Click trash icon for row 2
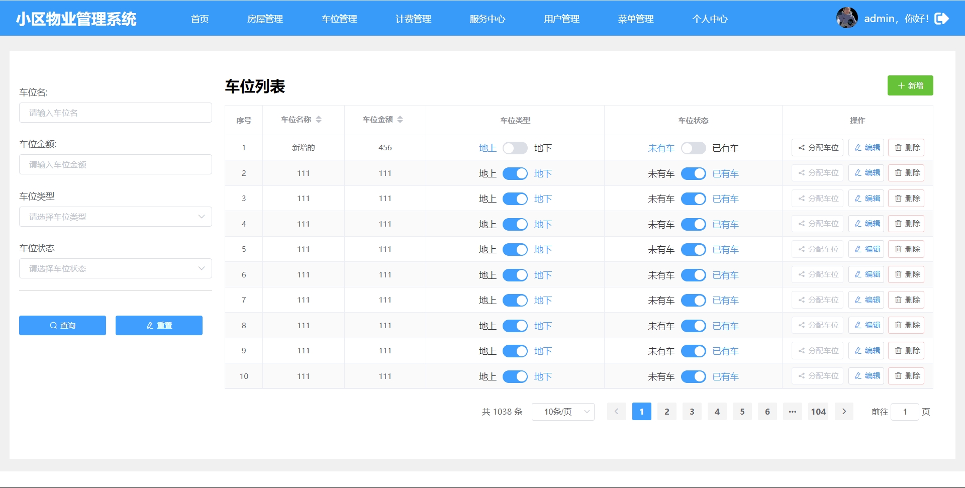965x488 pixels. point(898,173)
